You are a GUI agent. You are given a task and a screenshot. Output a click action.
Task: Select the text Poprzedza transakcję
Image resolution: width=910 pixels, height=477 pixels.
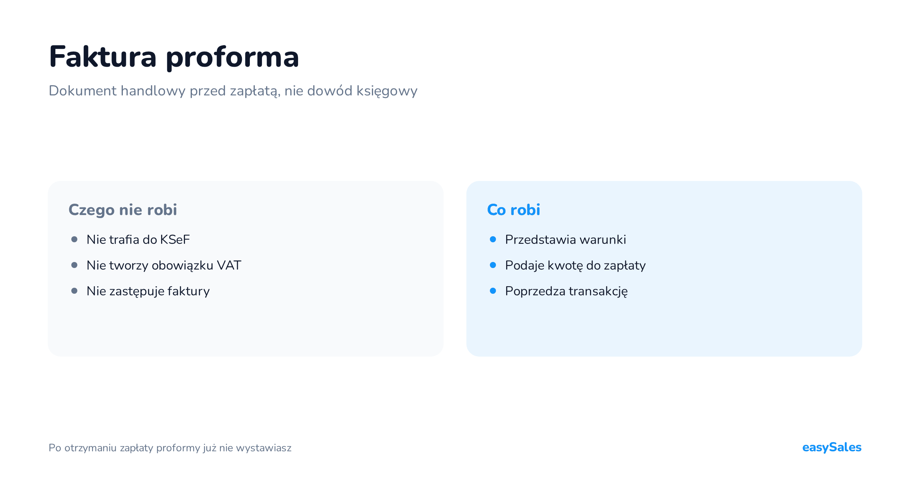[x=566, y=291]
